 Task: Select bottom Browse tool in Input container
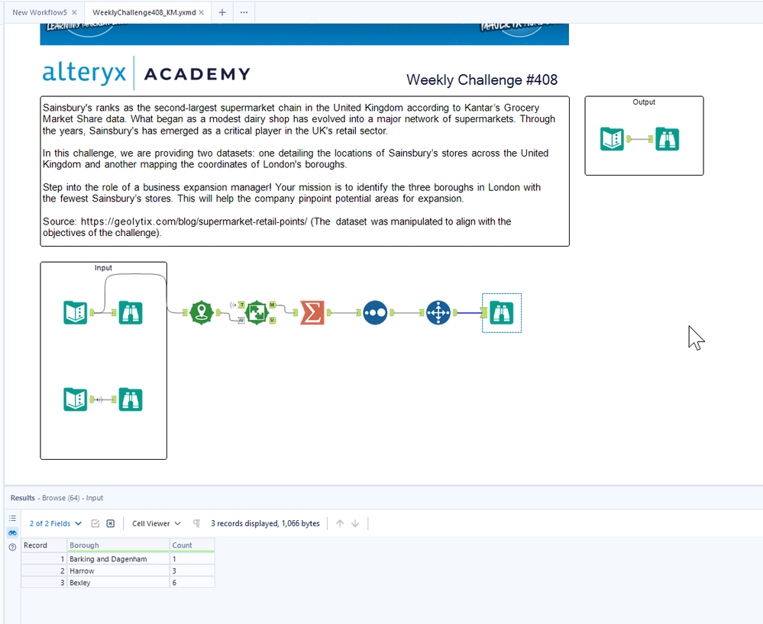click(x=131, y=399)
